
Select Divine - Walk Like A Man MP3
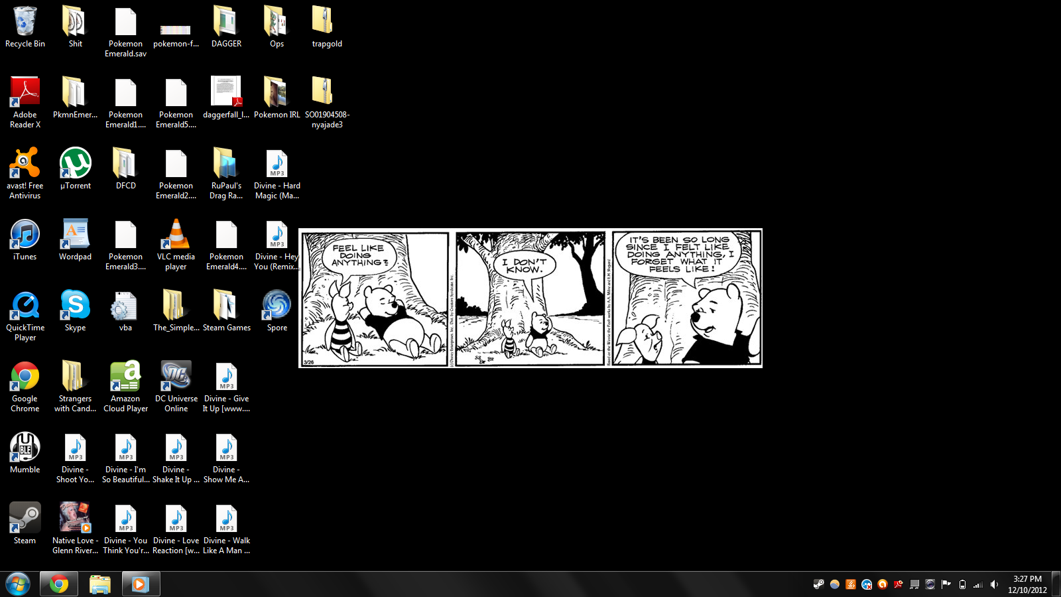coord(227,529)
